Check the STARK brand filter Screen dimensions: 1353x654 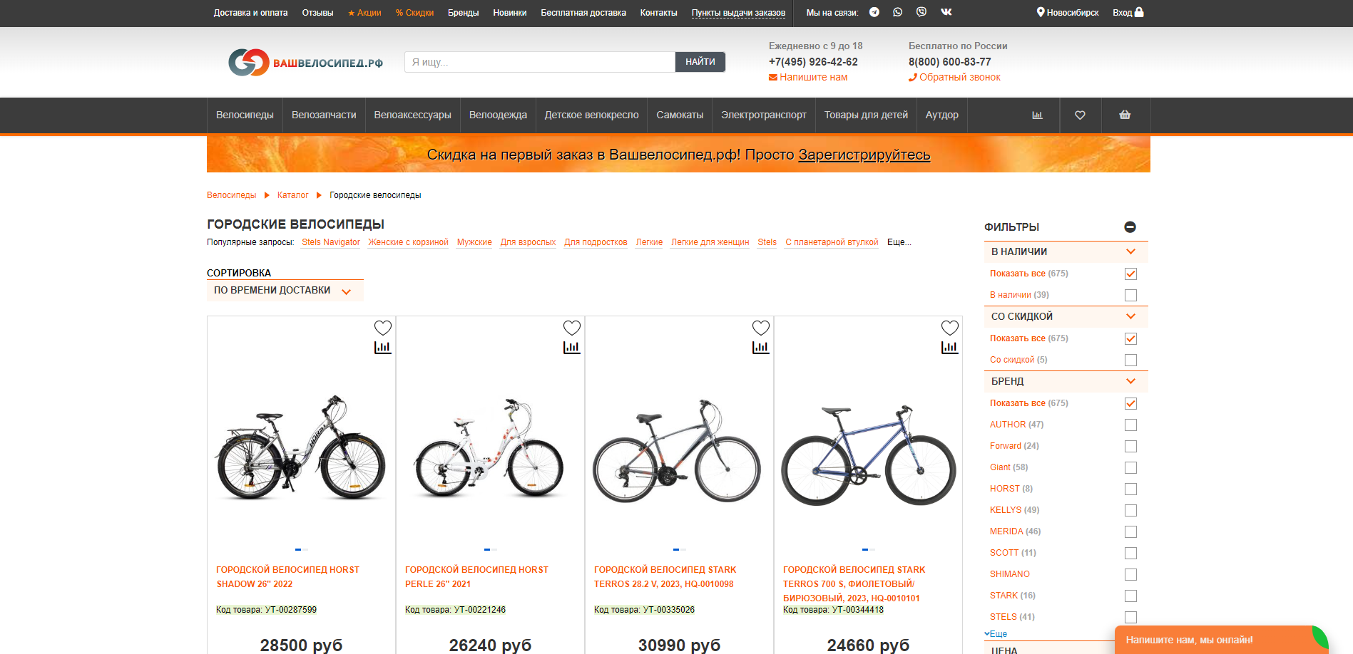(1130, 596)
